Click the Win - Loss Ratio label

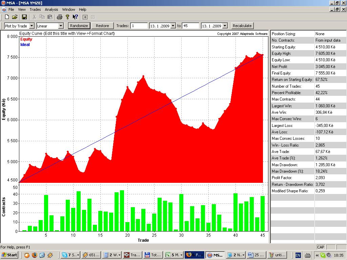285,145
